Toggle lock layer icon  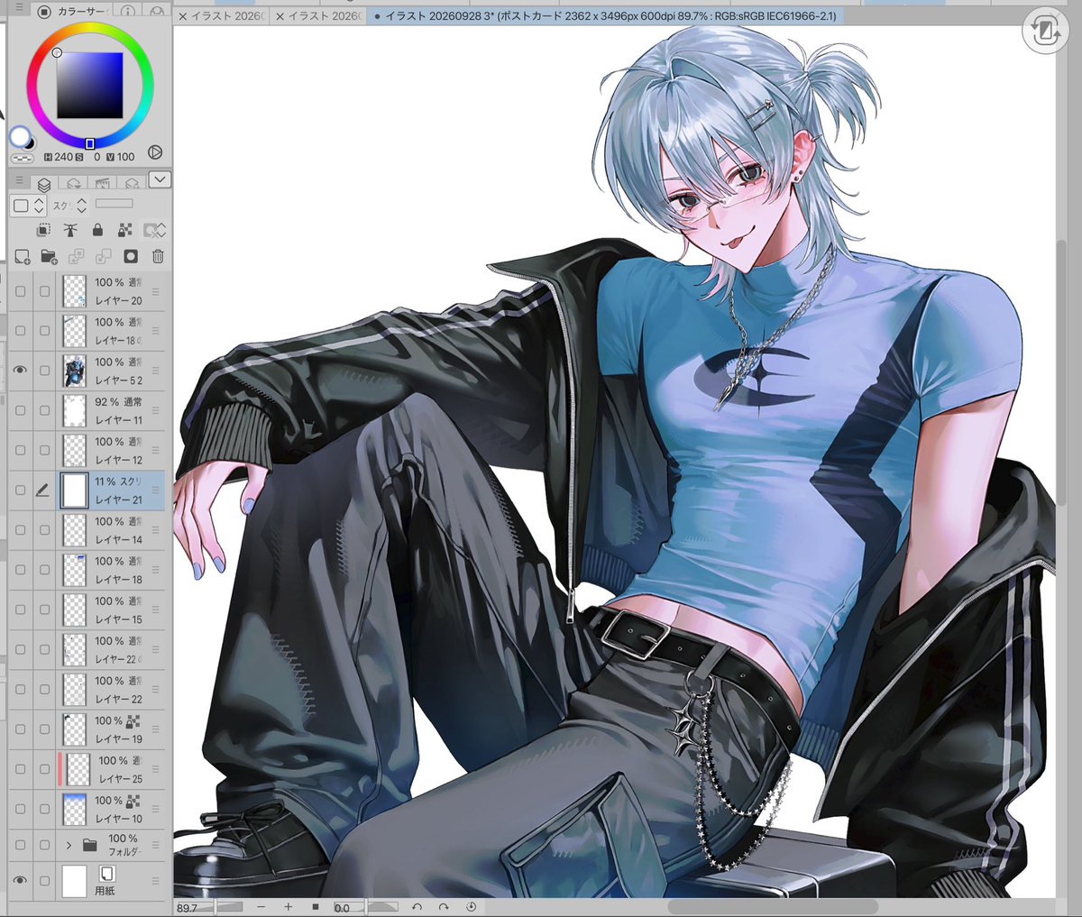click(97, 231)
